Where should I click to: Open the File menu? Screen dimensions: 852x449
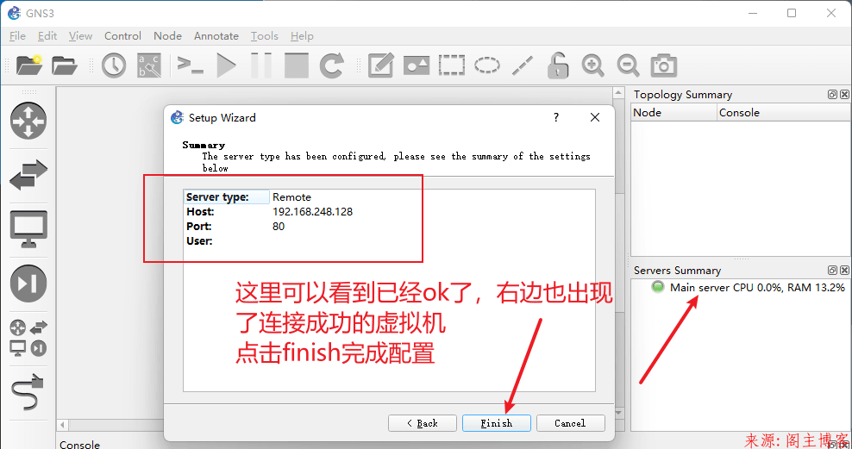pos(17,36)
